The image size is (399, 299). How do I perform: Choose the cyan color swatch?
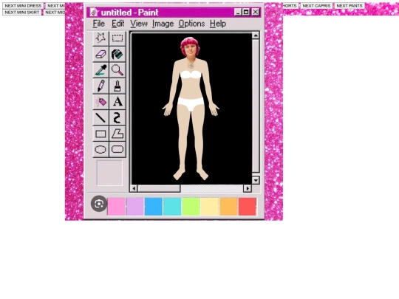pyautogui.click(x=172, y=207)
